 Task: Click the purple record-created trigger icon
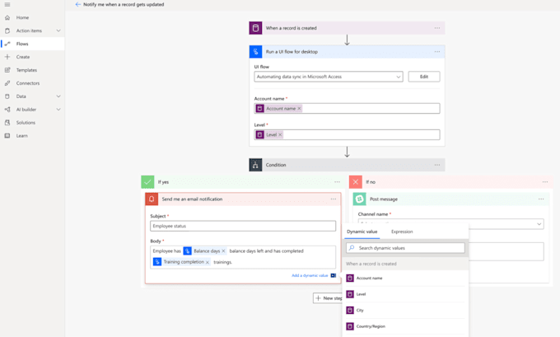[x=255, y=28]
